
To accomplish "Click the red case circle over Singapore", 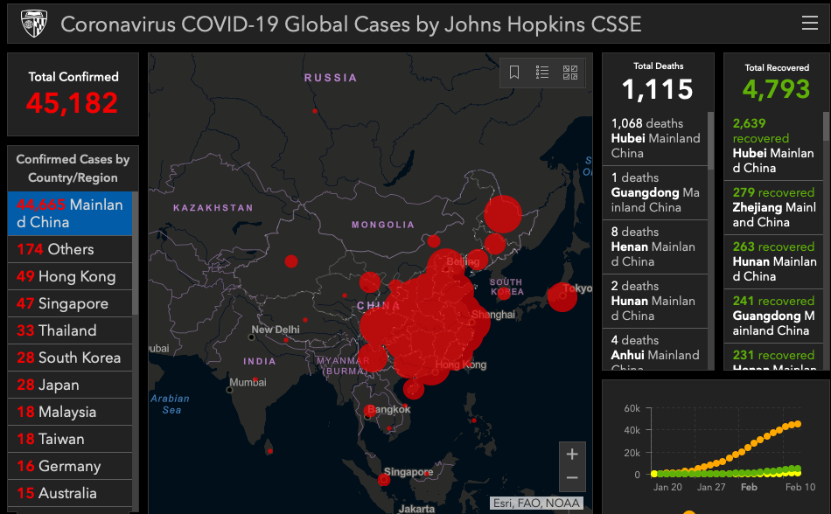I will (x=384, y=479).
